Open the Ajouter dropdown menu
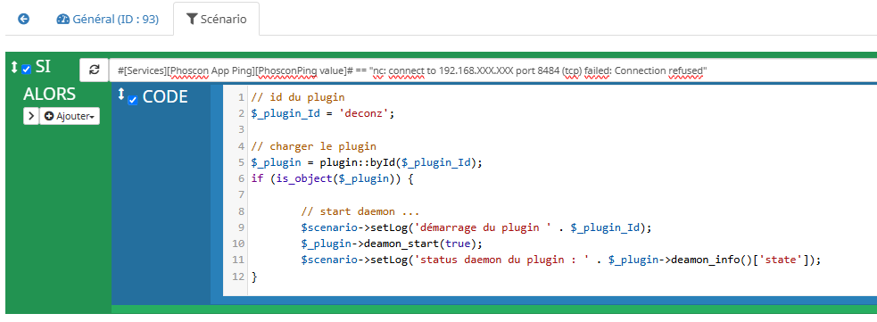This screenshot has height=322, width=877. (x=70, y=116)
